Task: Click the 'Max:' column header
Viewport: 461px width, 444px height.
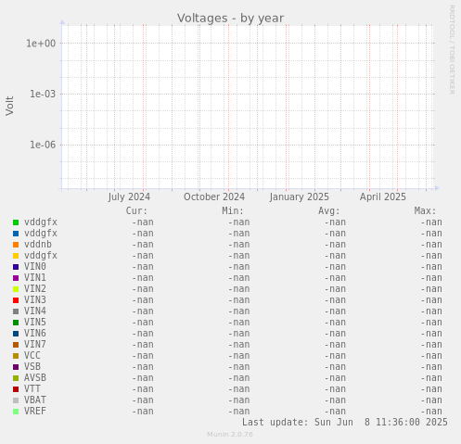Action: (425, 211)
